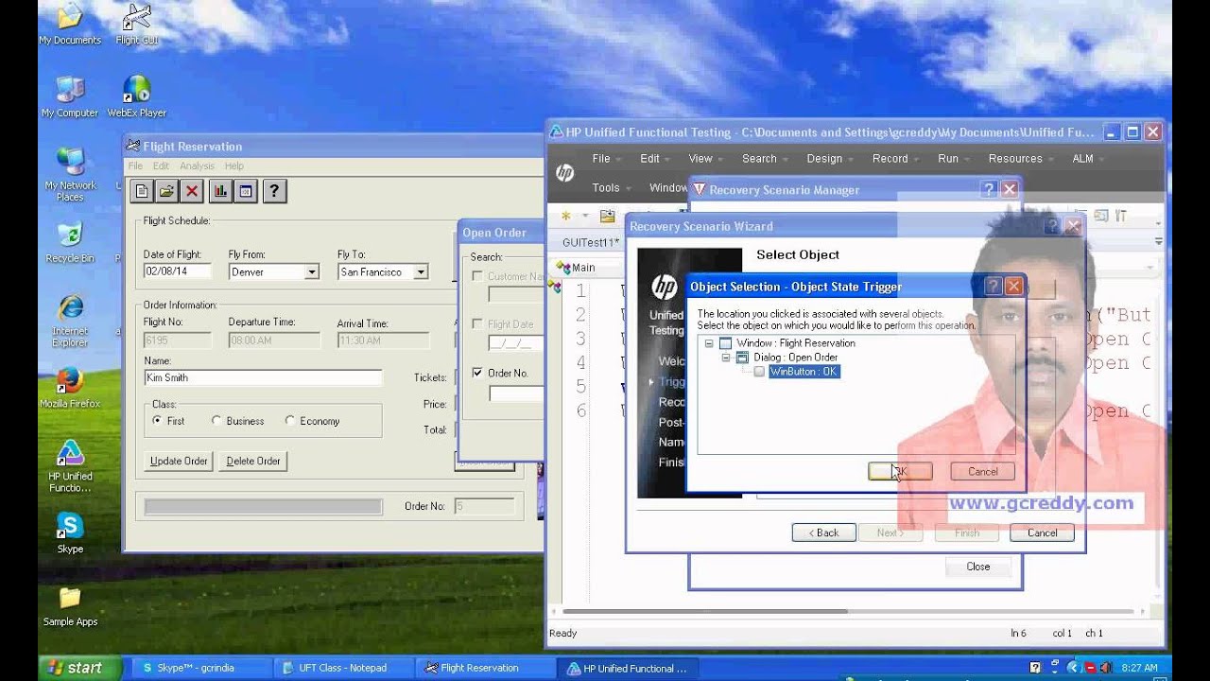Open Flight GUI desktop shortcut
Screen dimensions: 1210x681
coord(137,26)
